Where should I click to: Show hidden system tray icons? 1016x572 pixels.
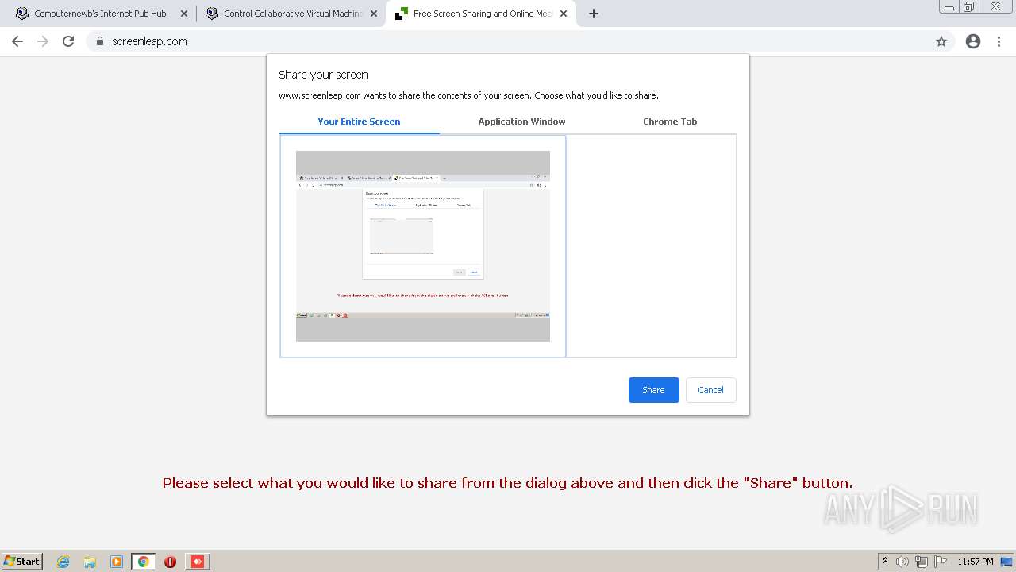pos(885,562)
